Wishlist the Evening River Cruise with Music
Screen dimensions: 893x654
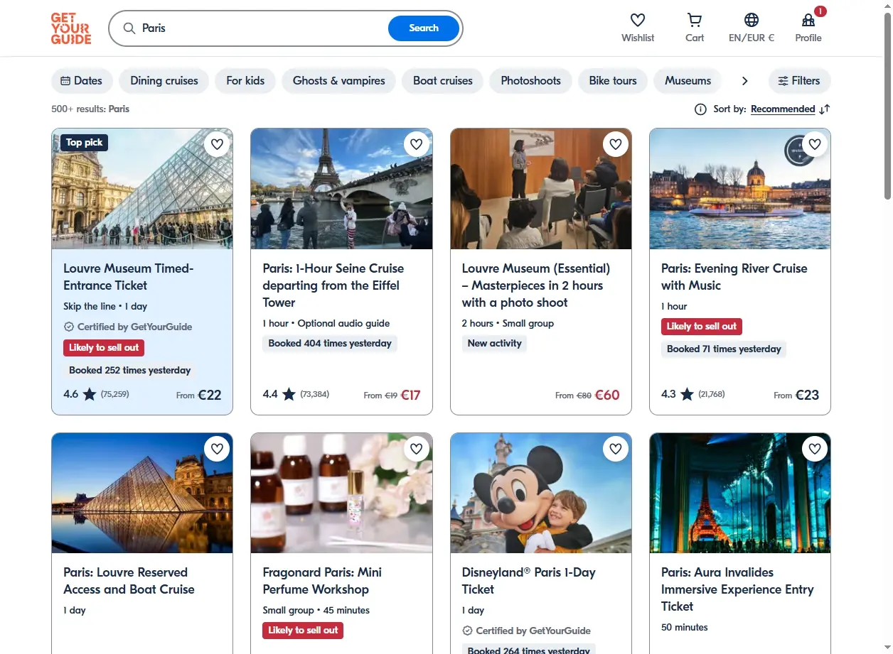click(x=815, y=144)
